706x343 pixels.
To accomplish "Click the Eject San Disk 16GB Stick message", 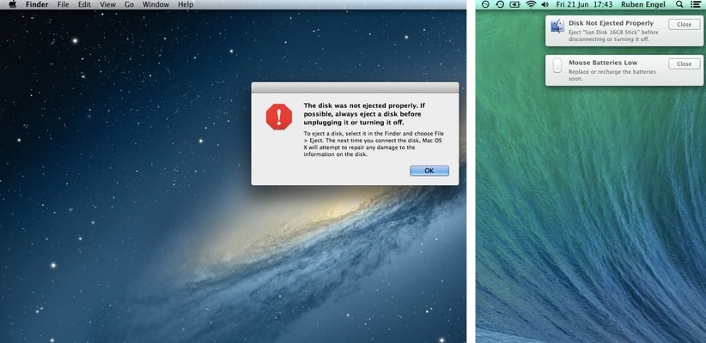I will pyautogui.click(x=612, y=36).
